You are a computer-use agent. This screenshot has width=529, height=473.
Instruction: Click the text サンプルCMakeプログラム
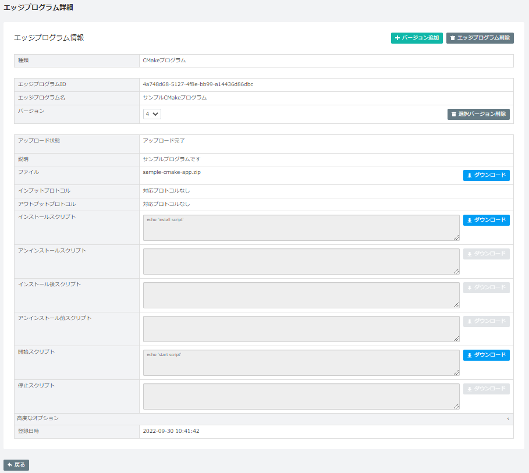coord(175,98)
